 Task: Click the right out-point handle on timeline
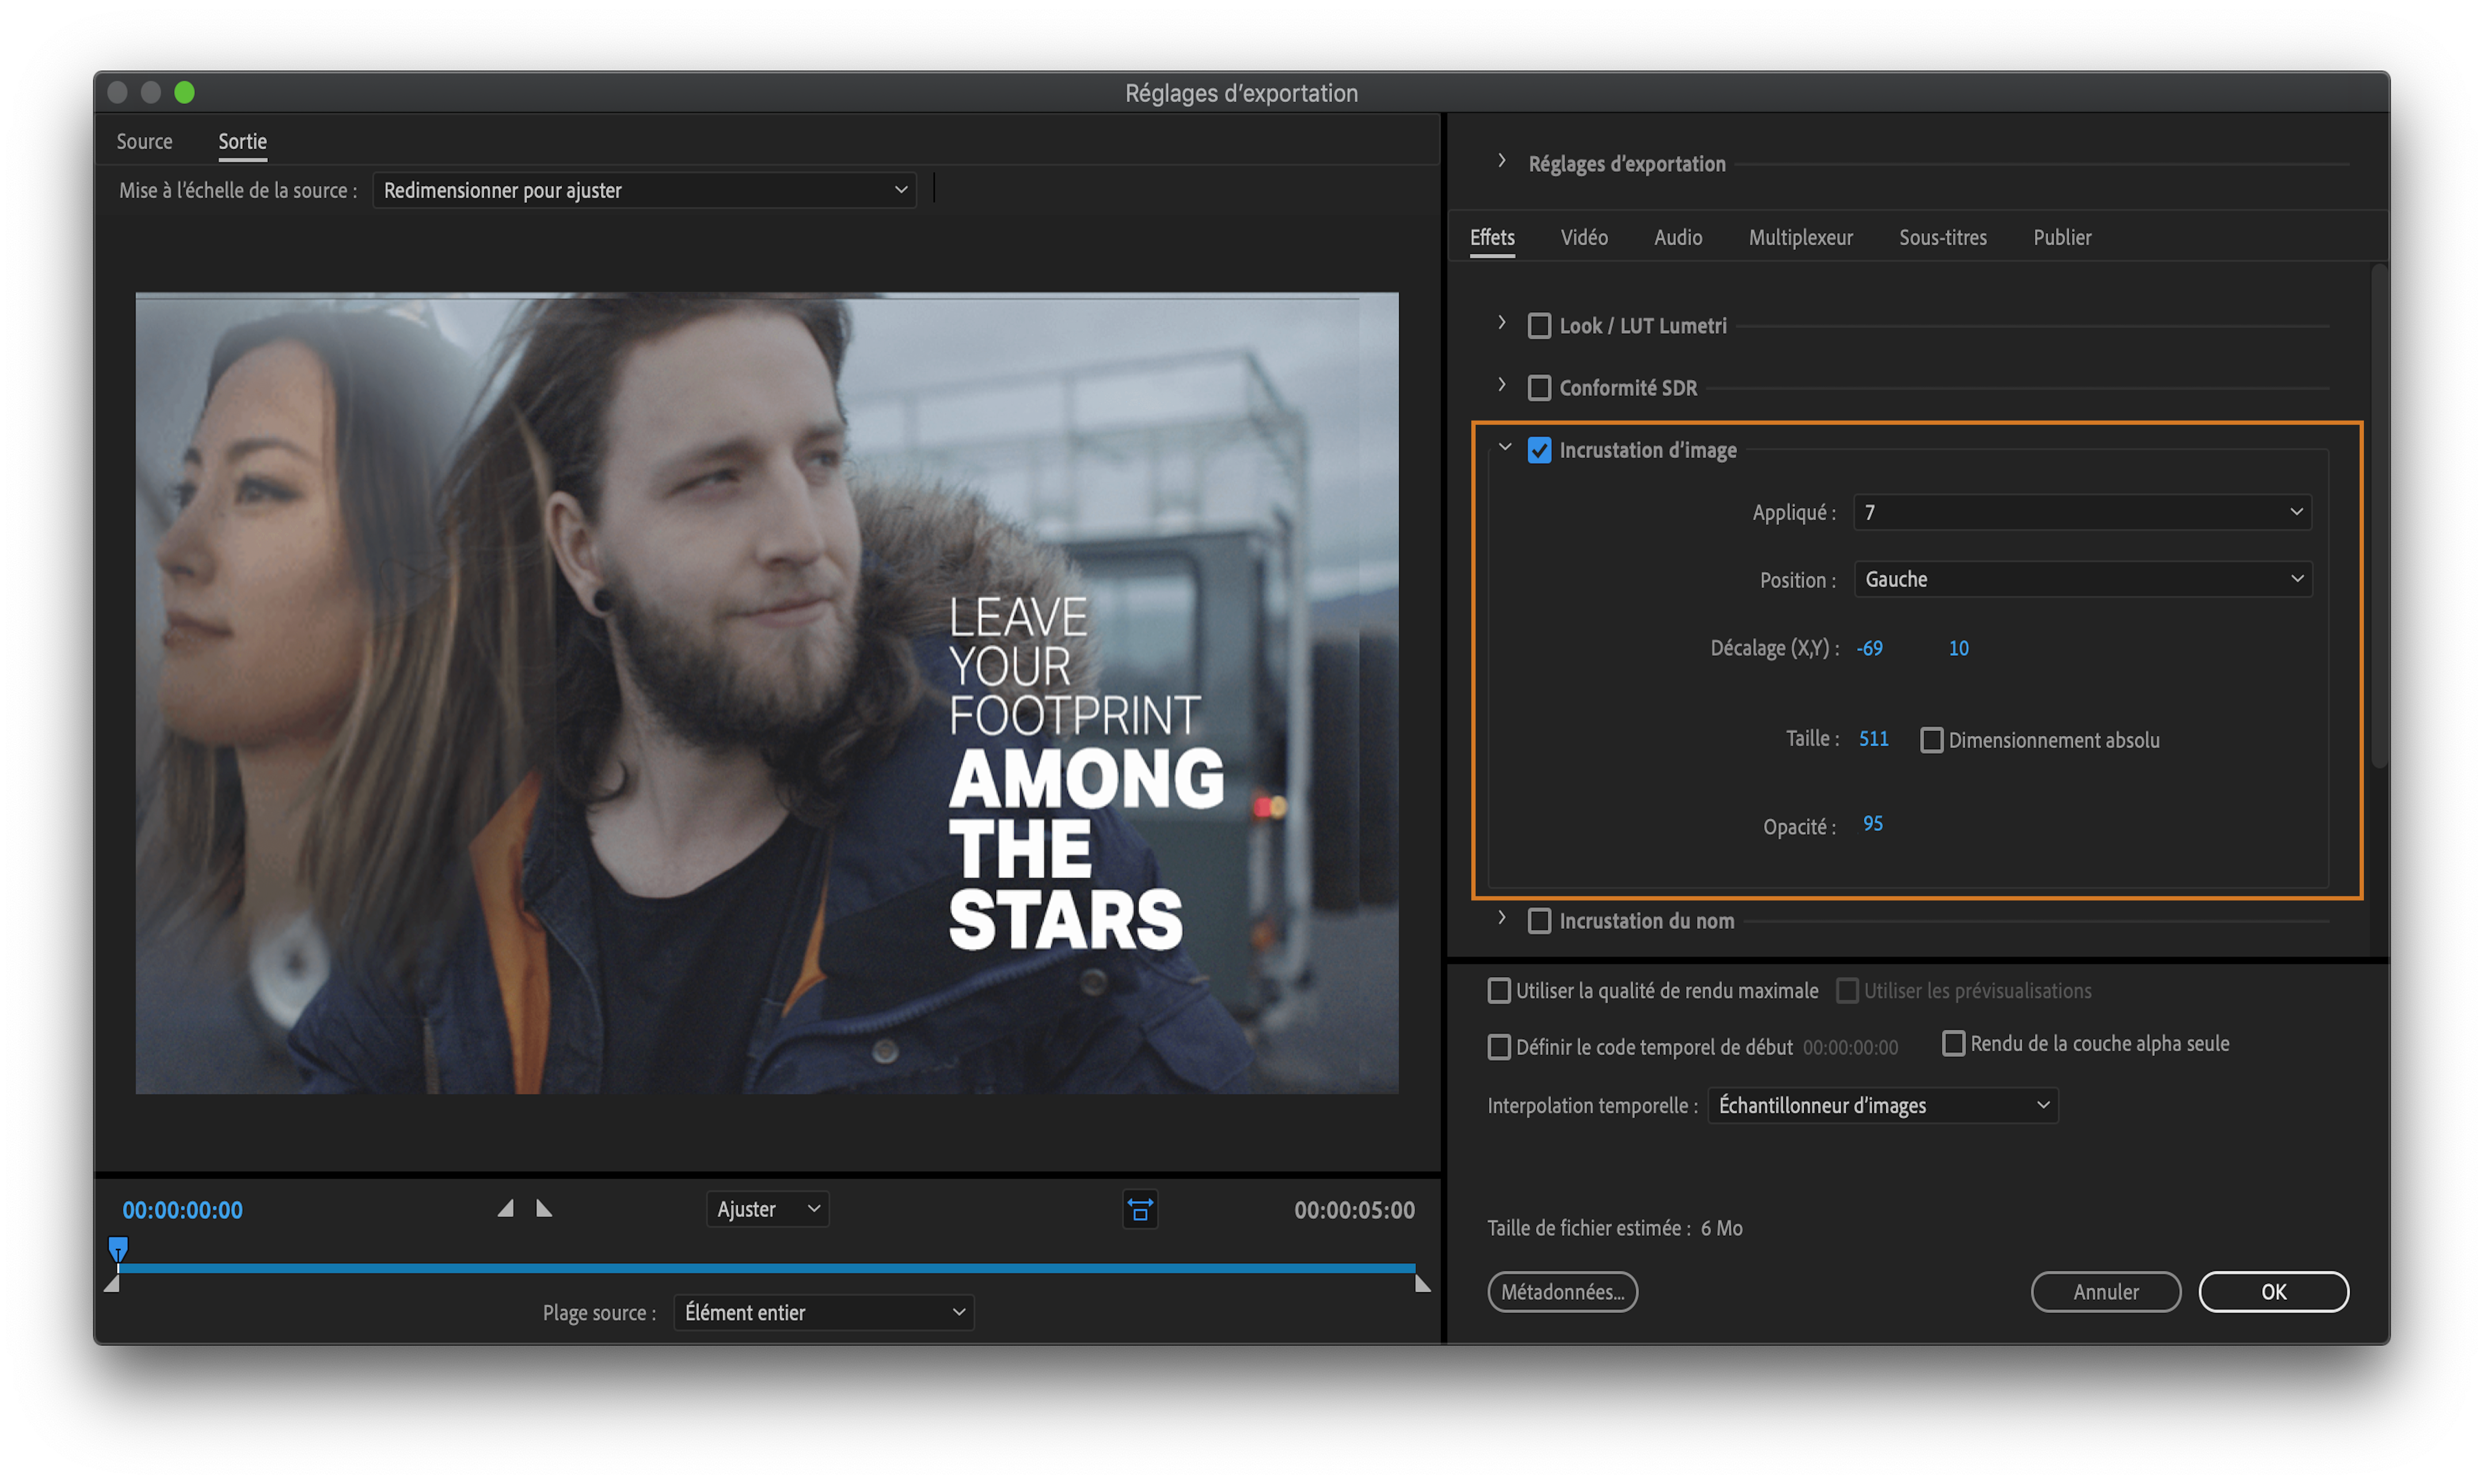(x=1422, y=1284)
